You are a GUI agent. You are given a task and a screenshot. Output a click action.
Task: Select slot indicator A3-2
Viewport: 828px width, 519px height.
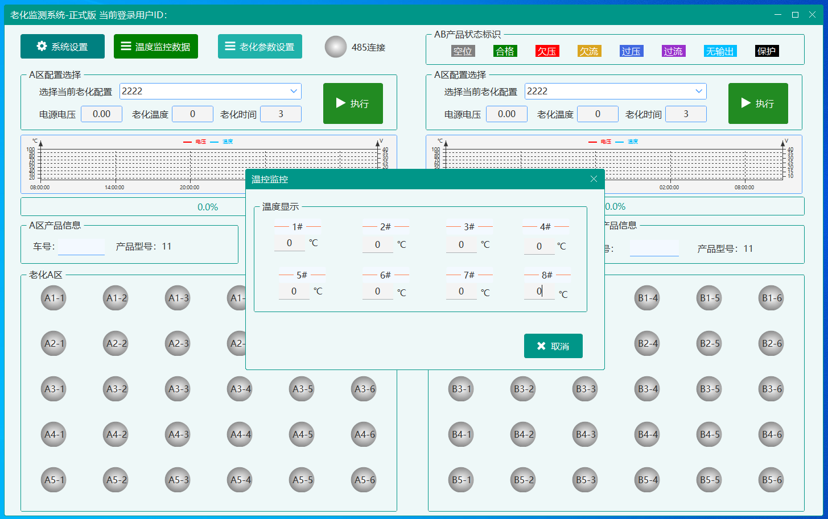(x=116, y=389)
